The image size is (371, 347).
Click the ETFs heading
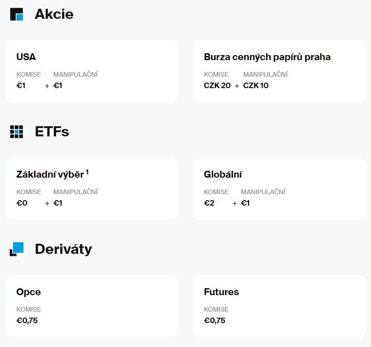tap(52, 132)
